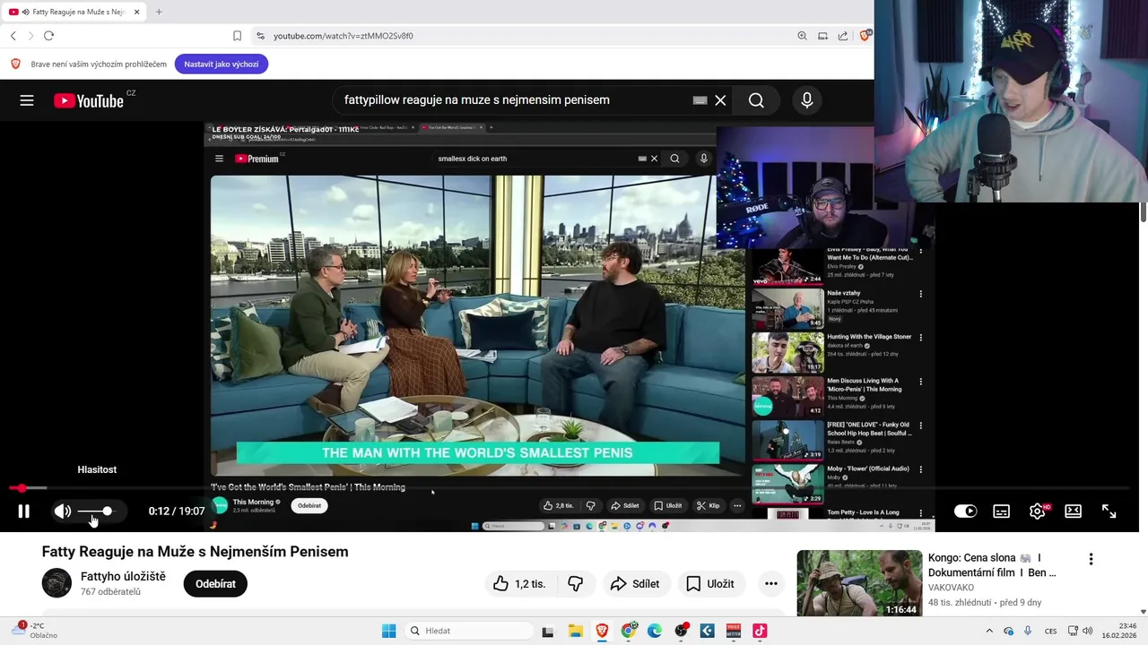Open the weather widget -2°C Oblačno

tap(36, 631)
